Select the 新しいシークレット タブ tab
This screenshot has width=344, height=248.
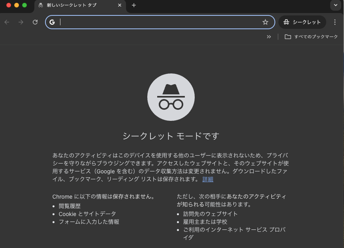(80, 6)
